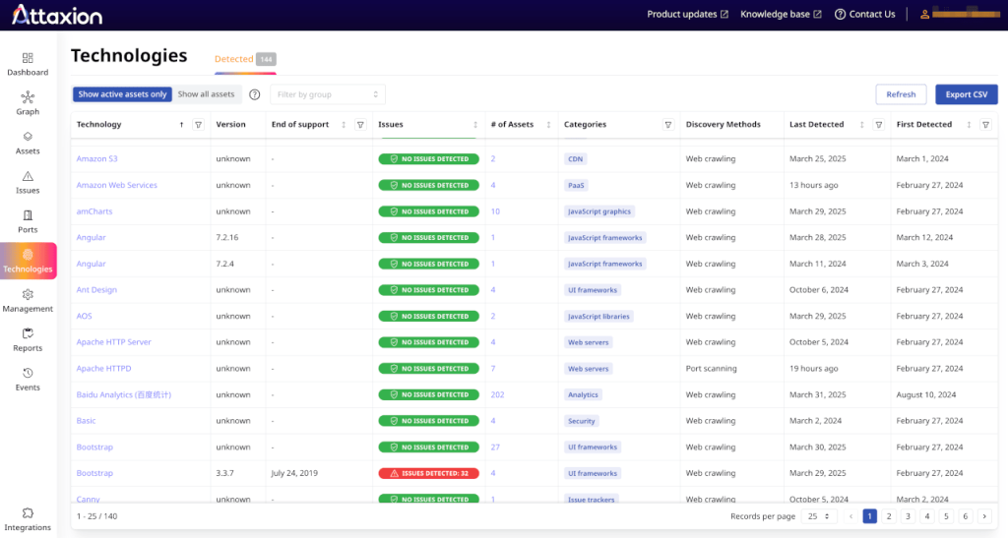This screenshot has height=538, width=1008.
Task: Open Baidu Analytics technology link
Action: click(123, 394)
